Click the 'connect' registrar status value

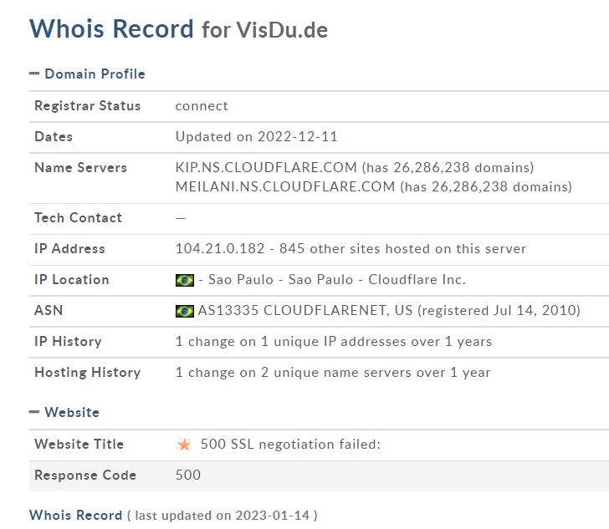202,106
